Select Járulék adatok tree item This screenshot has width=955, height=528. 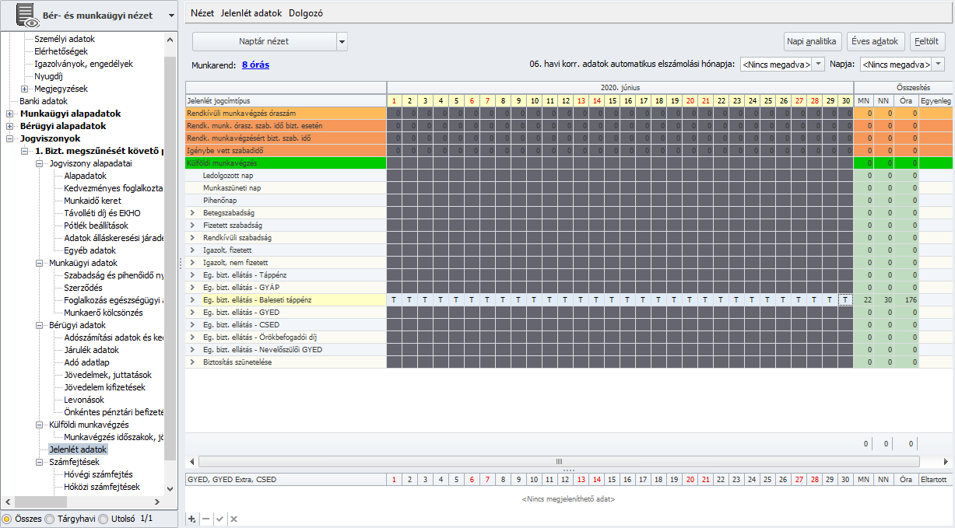(x=91, y=350)
